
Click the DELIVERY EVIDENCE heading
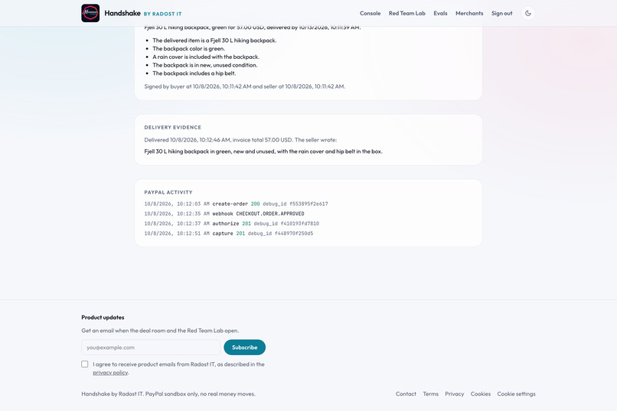pyautogui.click(x=173, y=127)
